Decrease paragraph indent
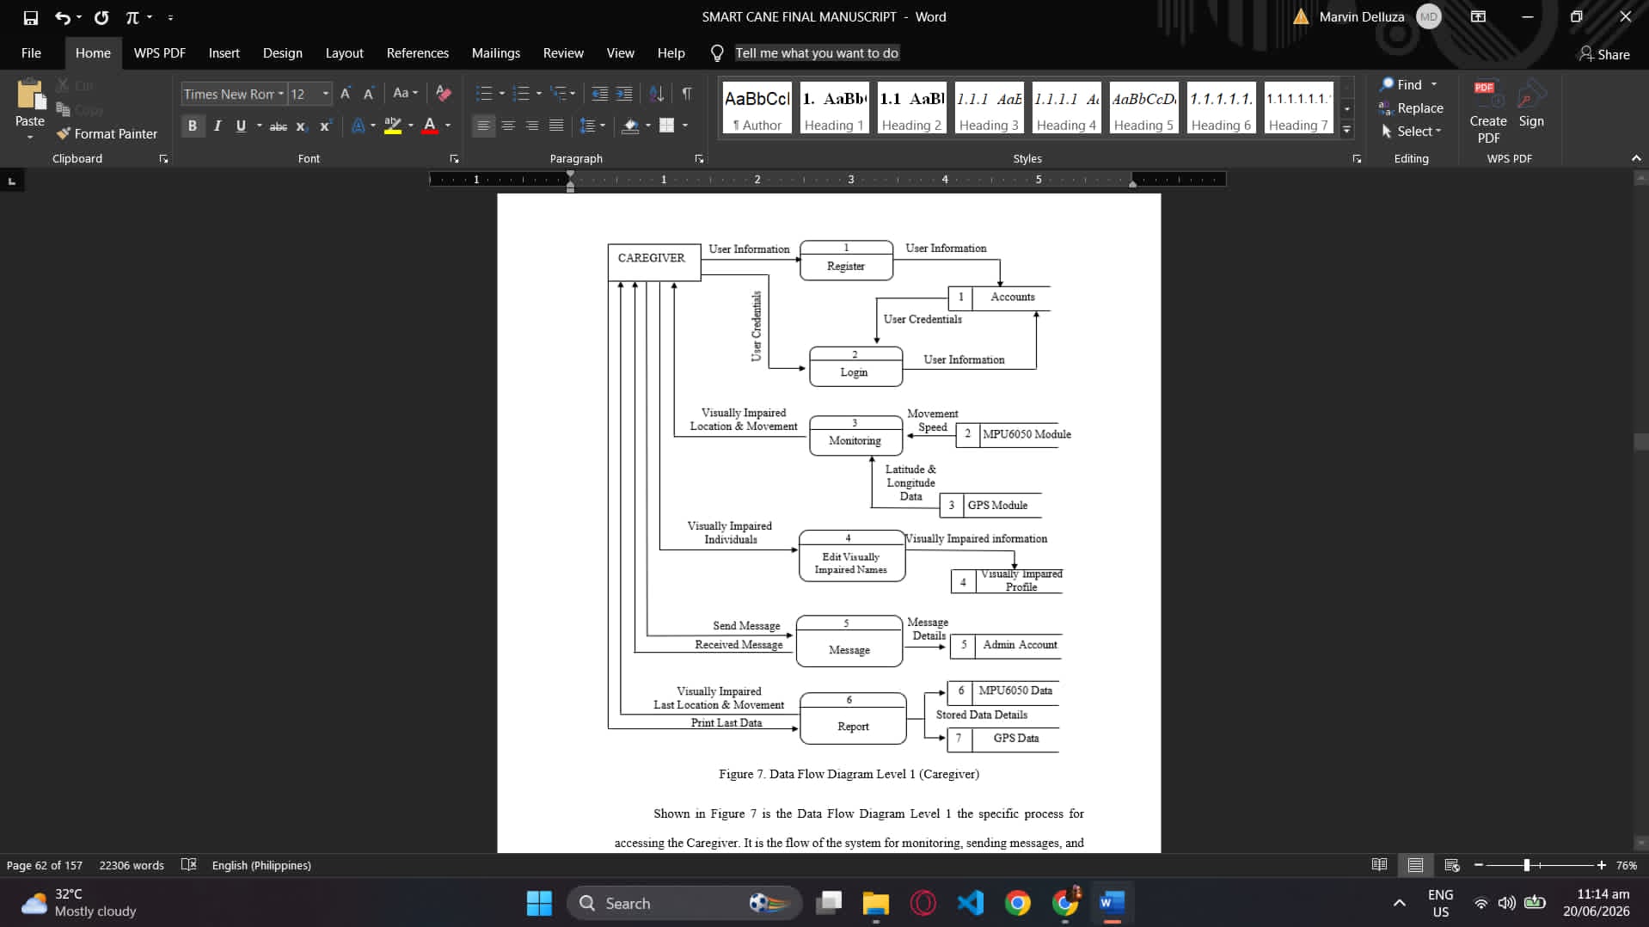The image size is (1649, 927). [600, 94]
